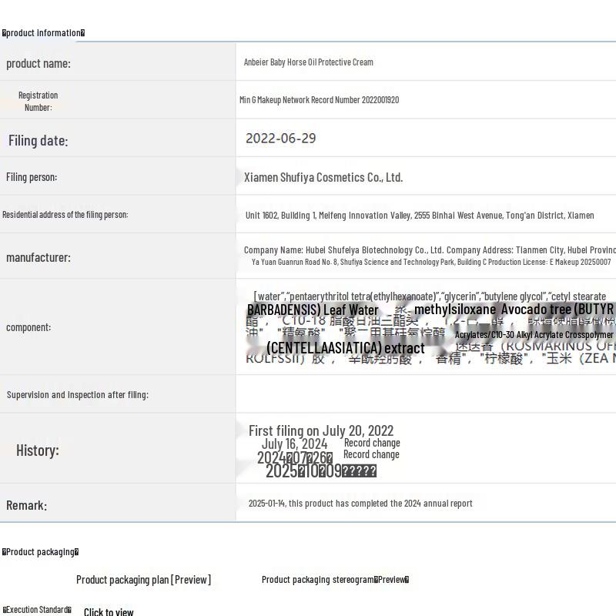Click "Acrylates/C10-30 Alkyl Acrylate Crosspolymer" ingredient text
The width and height of the screenshot is (616, 616).
(534, 335)
